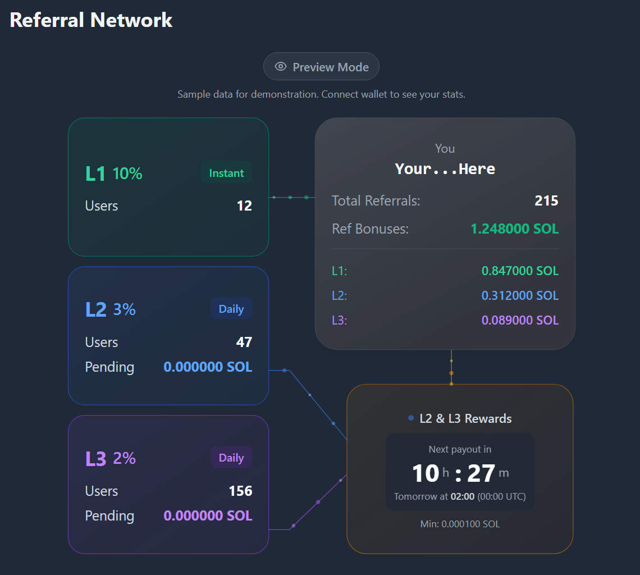Click the L1 bonus 0.847000 SOL row
Screen dimensions: 640x575
point(445,271)
